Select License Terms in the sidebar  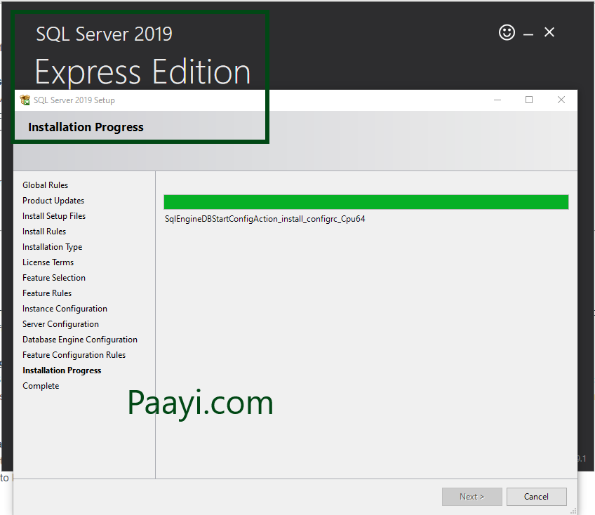tap(48, 262)
